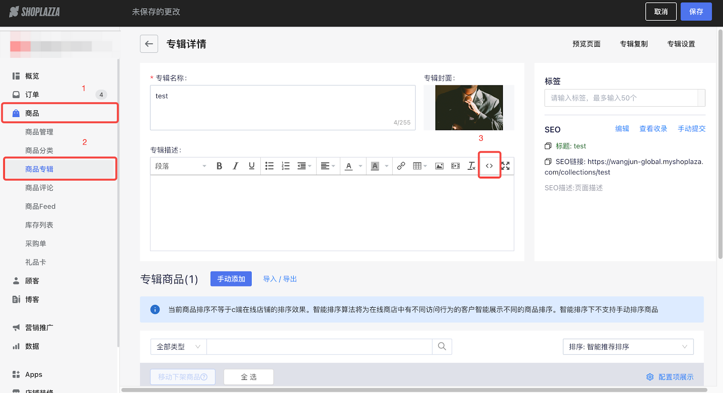Click the 保存 save button
Screen dimensions: 723x393
click(x=696, y=12)
